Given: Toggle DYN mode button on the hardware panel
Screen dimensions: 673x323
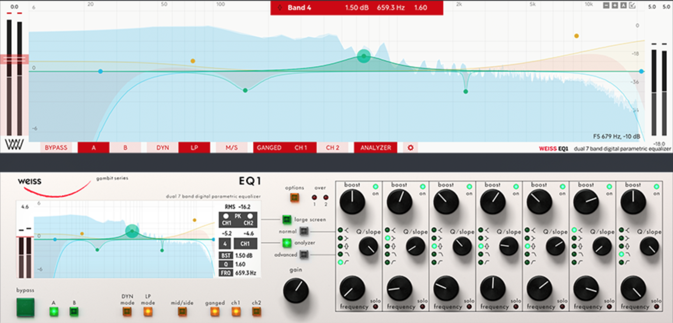Looking at the screenshot, I should [x=127, y=311].
